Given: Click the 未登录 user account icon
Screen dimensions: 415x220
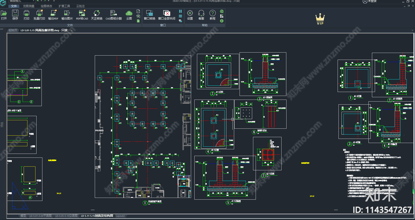Looking at the screenshot, I should [x=365, y=1].
